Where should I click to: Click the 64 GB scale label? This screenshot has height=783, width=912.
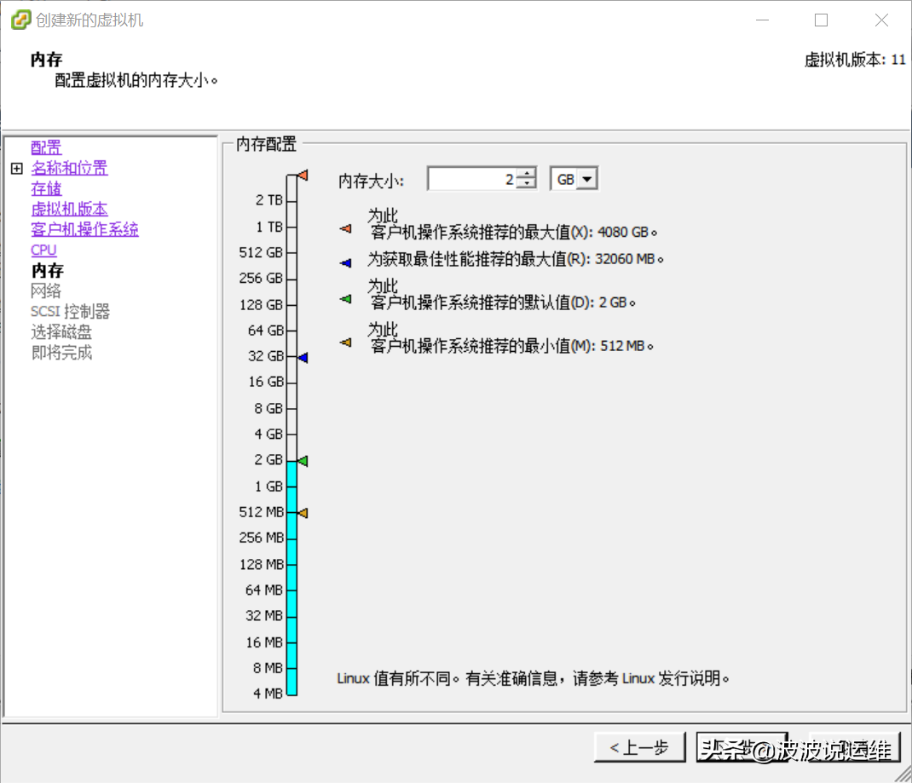265,331
